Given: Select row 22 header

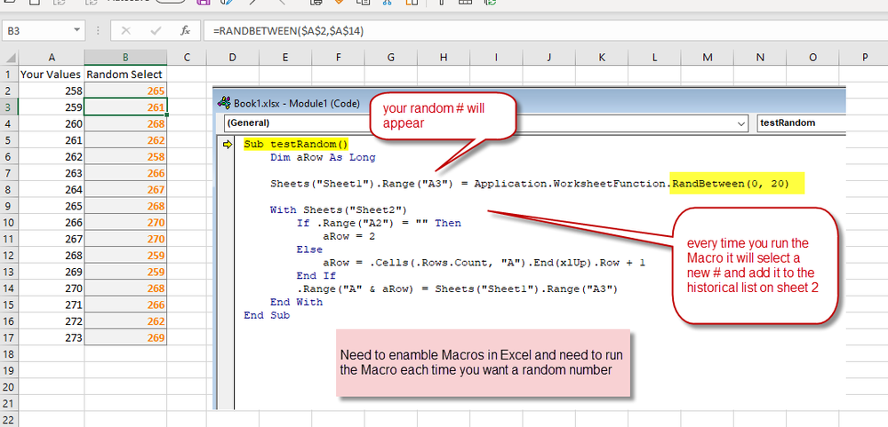Looking at the screenshot, I should pyautogui.click(x=9, y=420).
